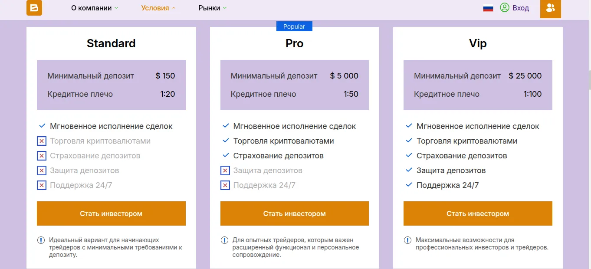Click Стать инвестором on the Pro plan
The height and width of the screenshot is (269, 591).
click(295, 213)
